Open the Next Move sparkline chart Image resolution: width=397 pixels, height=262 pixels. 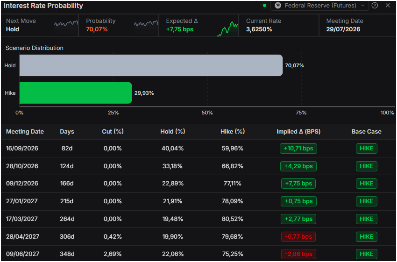[66, 24]
